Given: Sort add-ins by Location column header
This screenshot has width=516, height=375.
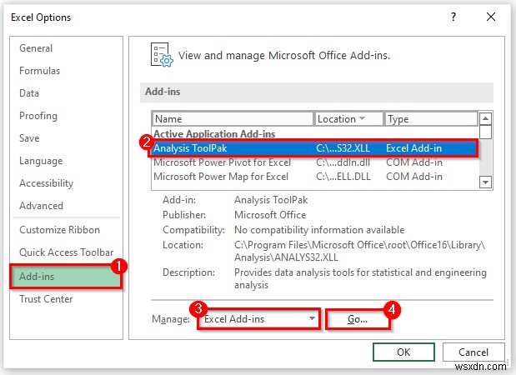Looking at the screenshot, I should [348, 118].
